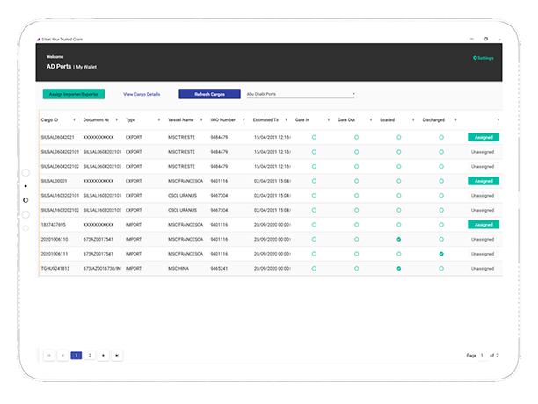Open Settings via the gear icon
This screenshot has width=538, height=404.
[x=474, y=58]
